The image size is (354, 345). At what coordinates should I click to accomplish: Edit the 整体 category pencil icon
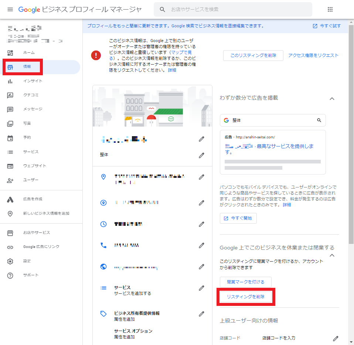point(201,155)
